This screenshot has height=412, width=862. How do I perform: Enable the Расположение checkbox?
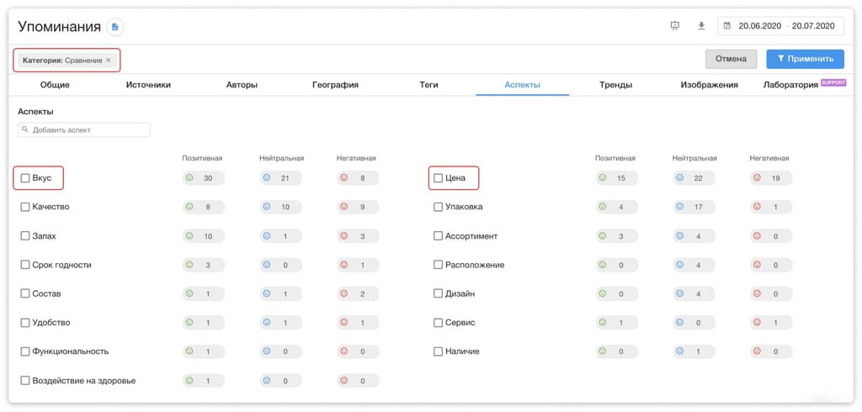(438, 265)
